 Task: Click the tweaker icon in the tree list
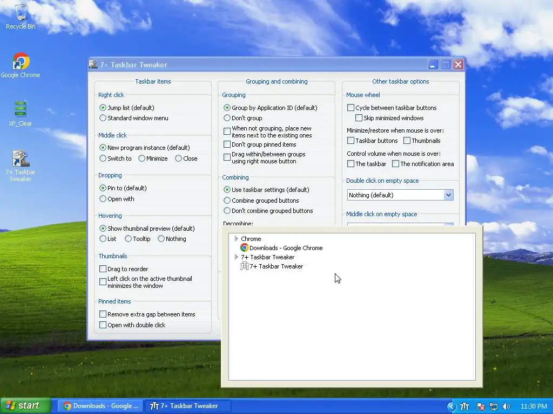coord(244,266)
